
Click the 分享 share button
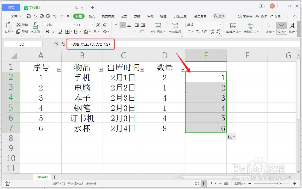277,16
